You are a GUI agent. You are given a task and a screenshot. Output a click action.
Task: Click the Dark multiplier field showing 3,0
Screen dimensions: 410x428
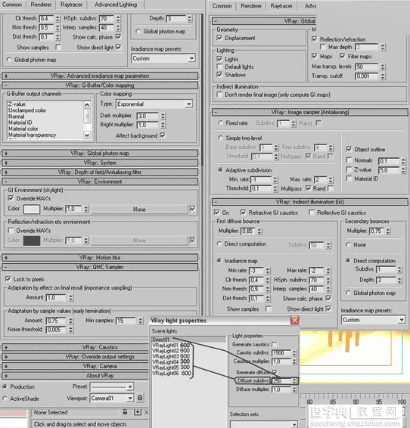point(148,116)
